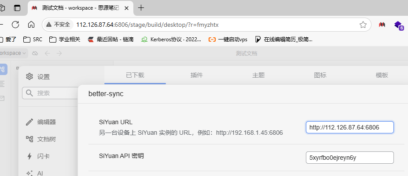Image resolution: width=408 pixels, height=176 pixels.
Task: Open 在线编辑简历 bookmark
Action: point(283,40)
